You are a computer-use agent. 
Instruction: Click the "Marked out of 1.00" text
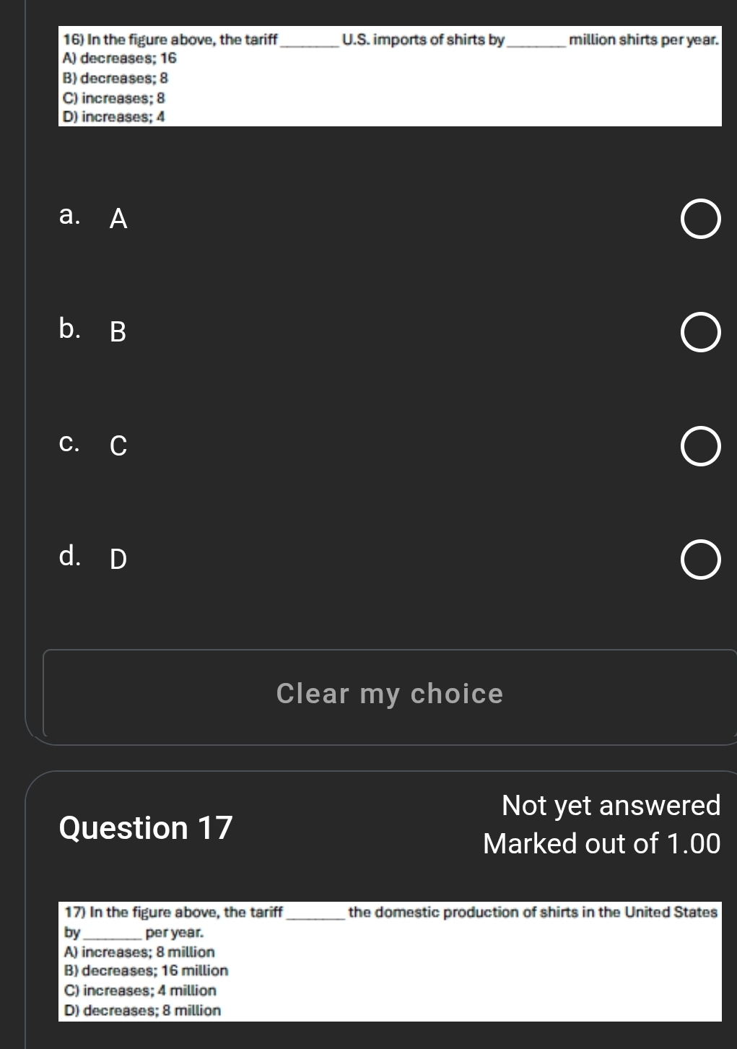pyautogui.click(x=601, y=843)
